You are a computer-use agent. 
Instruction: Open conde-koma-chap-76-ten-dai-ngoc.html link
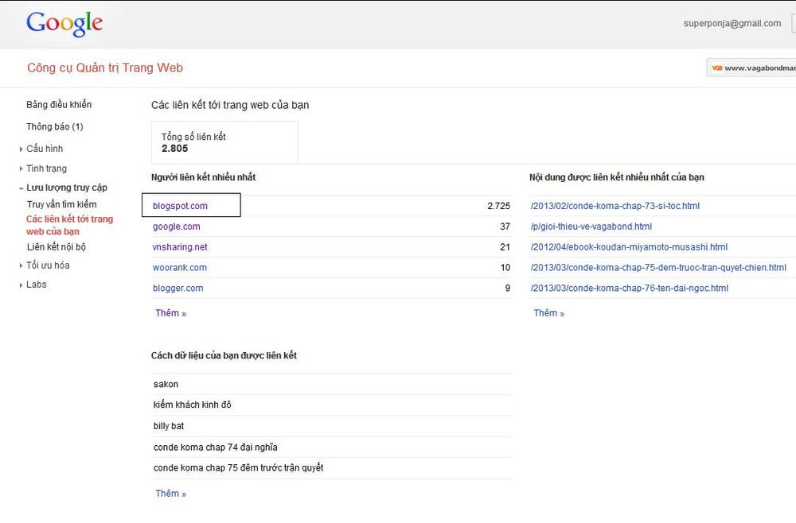pos(630,288)
